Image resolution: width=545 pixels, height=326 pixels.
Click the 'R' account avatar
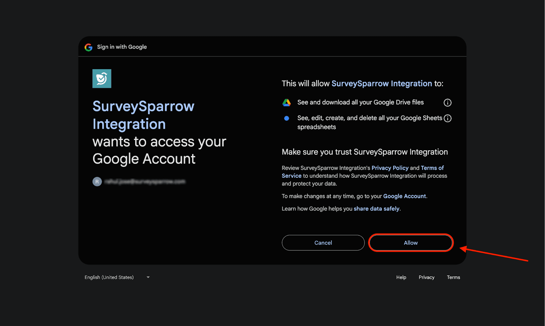click(97, 182)
